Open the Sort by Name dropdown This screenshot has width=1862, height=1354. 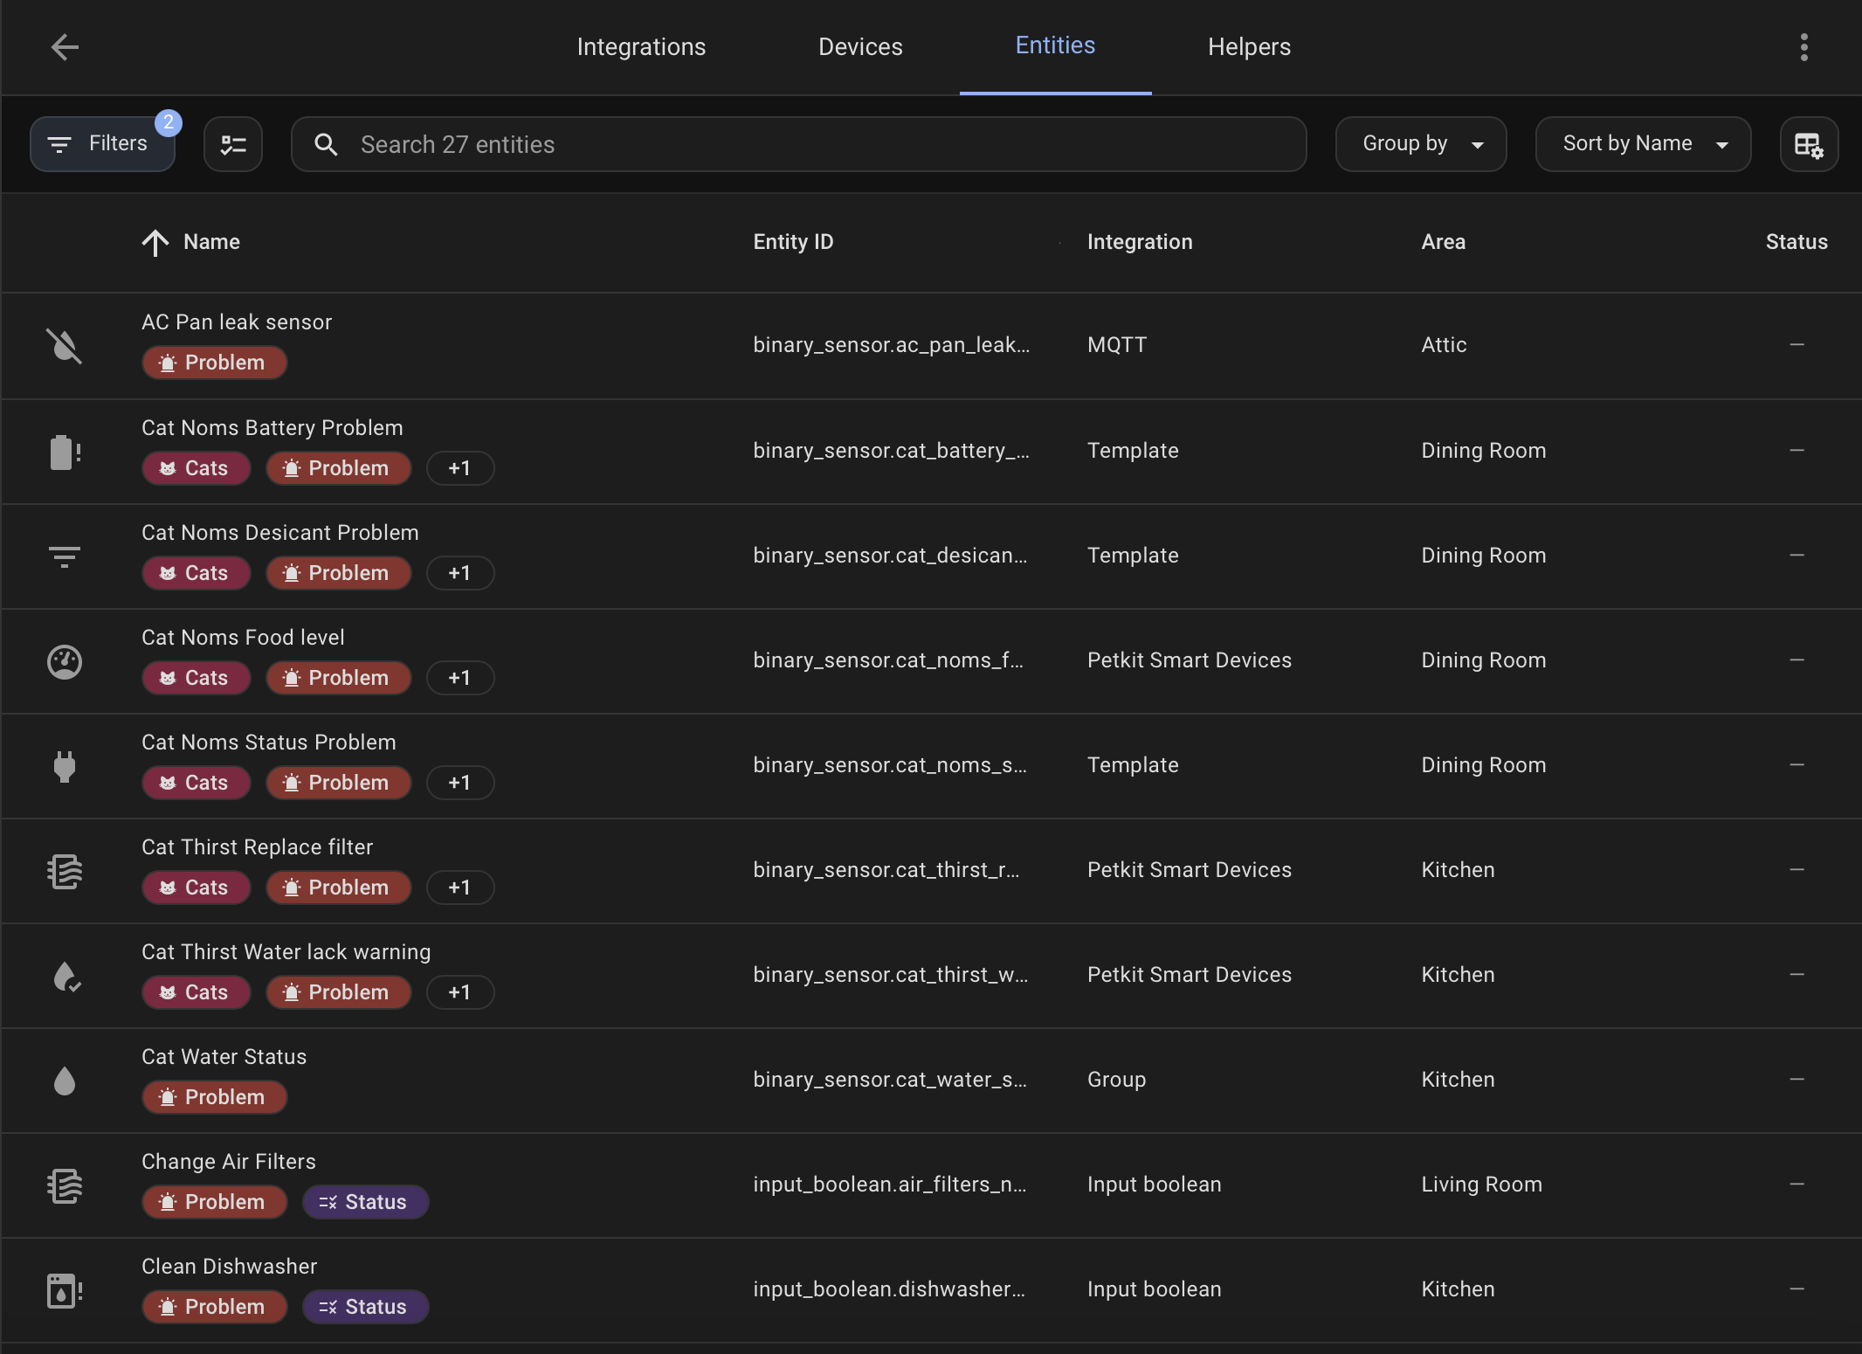click(1642, 144)
